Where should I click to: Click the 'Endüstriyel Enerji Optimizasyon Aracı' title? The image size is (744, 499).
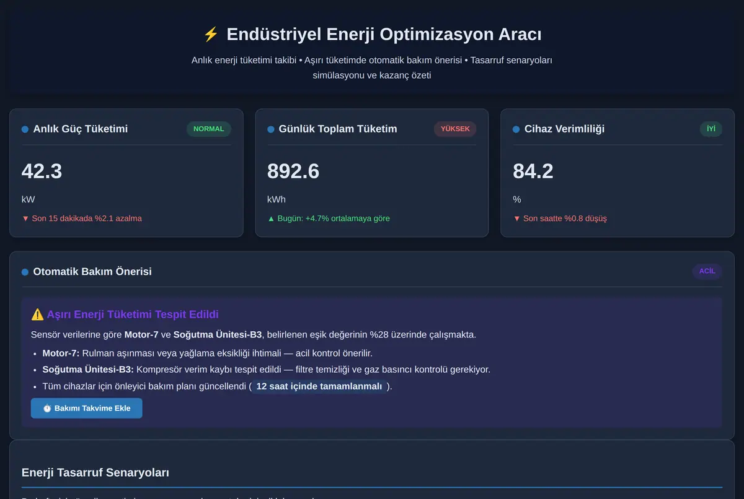(384, 34)
